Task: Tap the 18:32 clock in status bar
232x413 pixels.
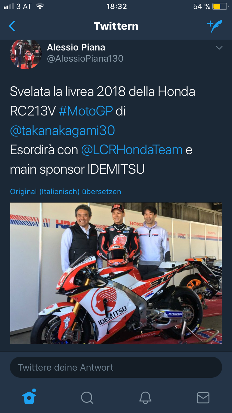Action: tap(117, 7)
